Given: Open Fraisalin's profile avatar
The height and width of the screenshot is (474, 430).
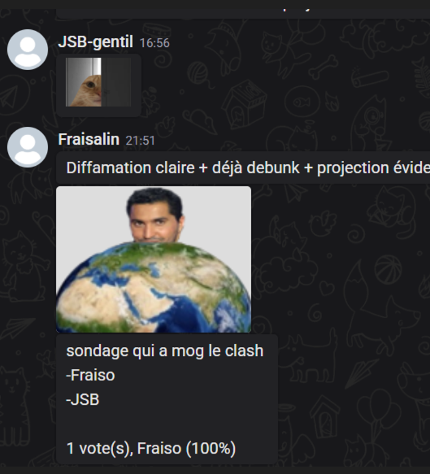Looking at the screenshot, I should 28,147.
